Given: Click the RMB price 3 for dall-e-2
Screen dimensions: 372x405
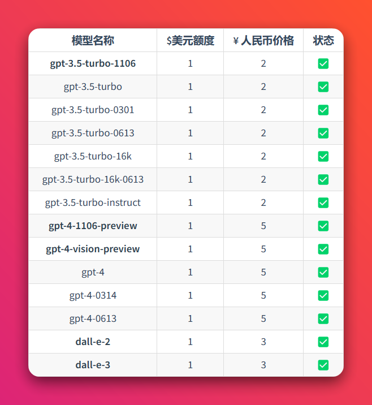Looking at the screenshot, I should (x=263, y=342).
